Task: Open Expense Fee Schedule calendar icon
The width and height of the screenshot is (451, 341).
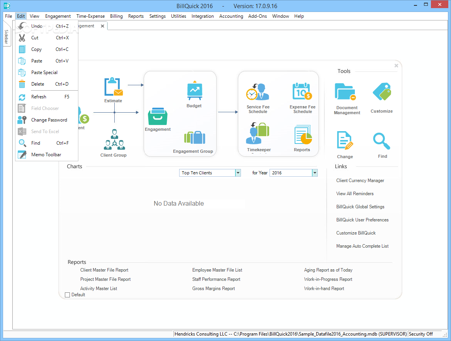Action: click(302, 91)
